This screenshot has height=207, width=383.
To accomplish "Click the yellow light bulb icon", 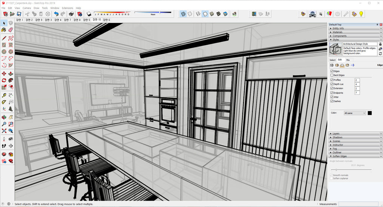I will point(361,14).
